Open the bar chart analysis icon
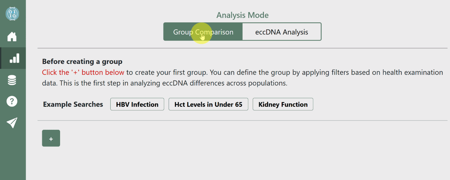Screen dimensions: 450x180 [14, 58]
